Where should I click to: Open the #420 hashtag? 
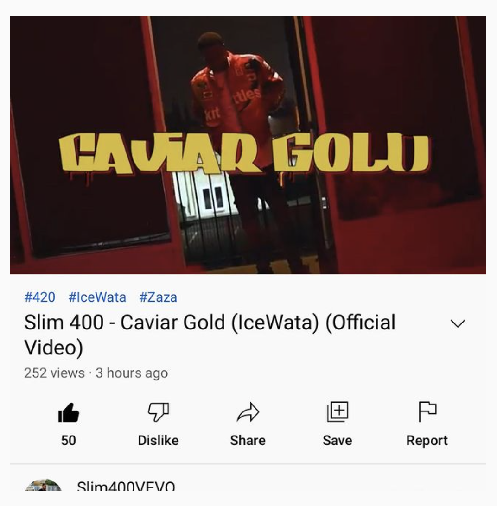tap(40, 297)
